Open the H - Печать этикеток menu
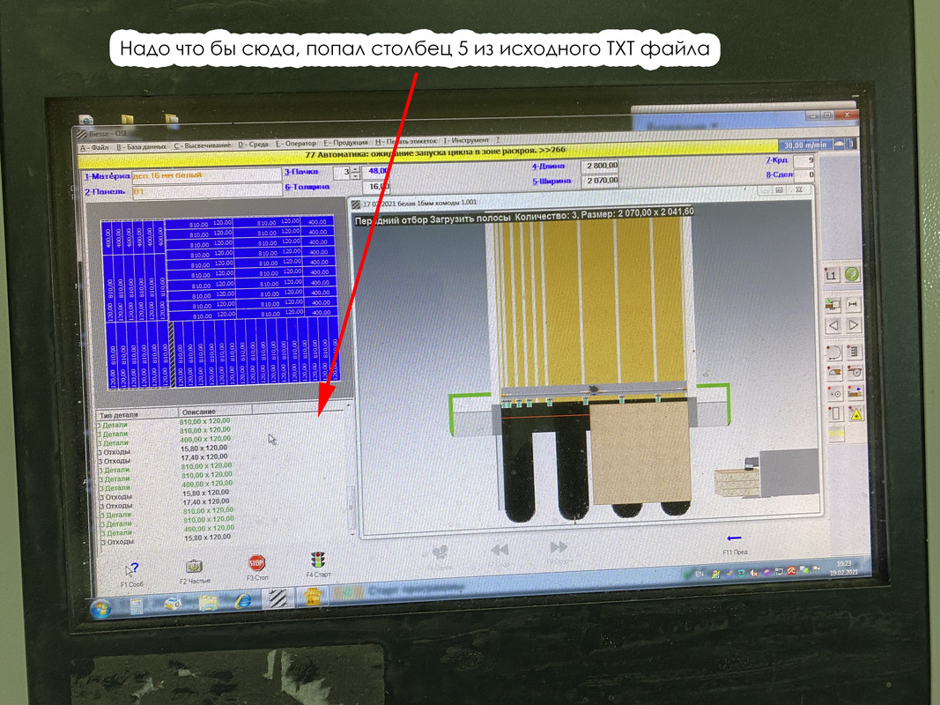The width and height of the screenshot is (940, 705). [x=406, y=142]
